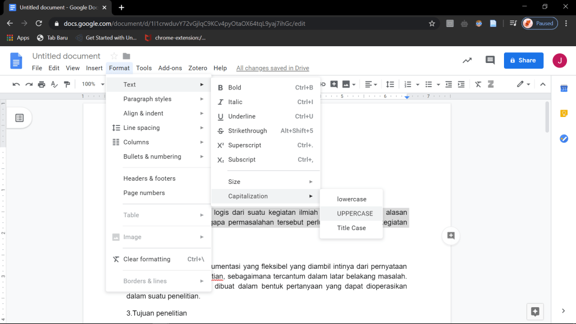
Task: Open comment history icon near Share
Action: pyautogui.click(x=490, y=60)
